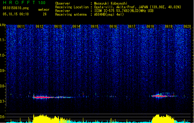Click the kHz axis unit label
The image size is (194, 123).
(x=3, y=25)
